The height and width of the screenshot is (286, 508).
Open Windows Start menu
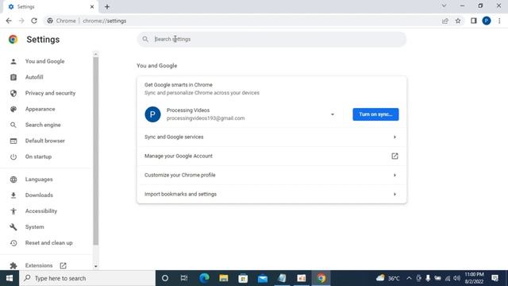10,278
